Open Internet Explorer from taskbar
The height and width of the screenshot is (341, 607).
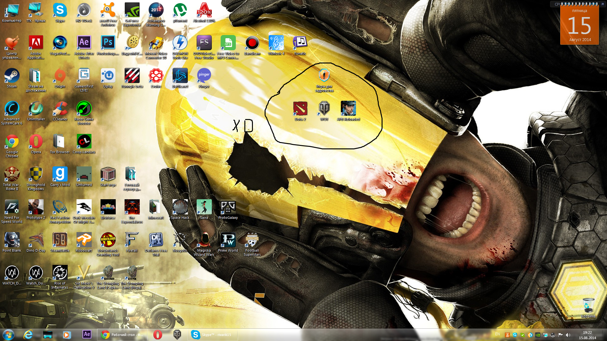click(28, 335)
